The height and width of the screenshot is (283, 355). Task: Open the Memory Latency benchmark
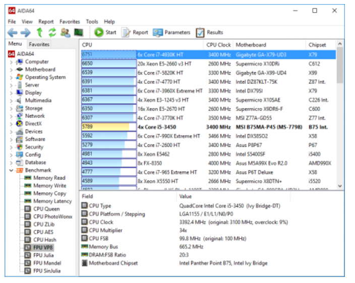[x=48, y=201]
